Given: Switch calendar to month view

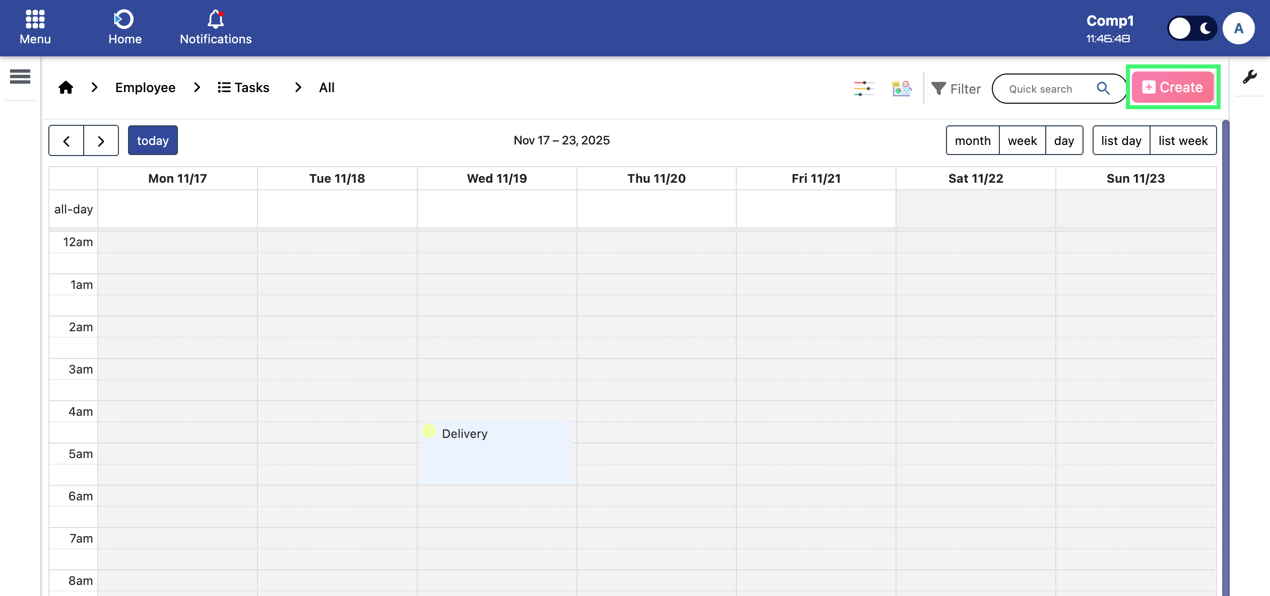Looking at the screenshot, I should click(x=973, y=140).
